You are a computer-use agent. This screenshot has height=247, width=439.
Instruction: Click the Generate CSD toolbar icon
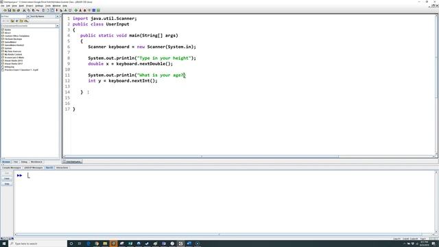click(43, 10)
